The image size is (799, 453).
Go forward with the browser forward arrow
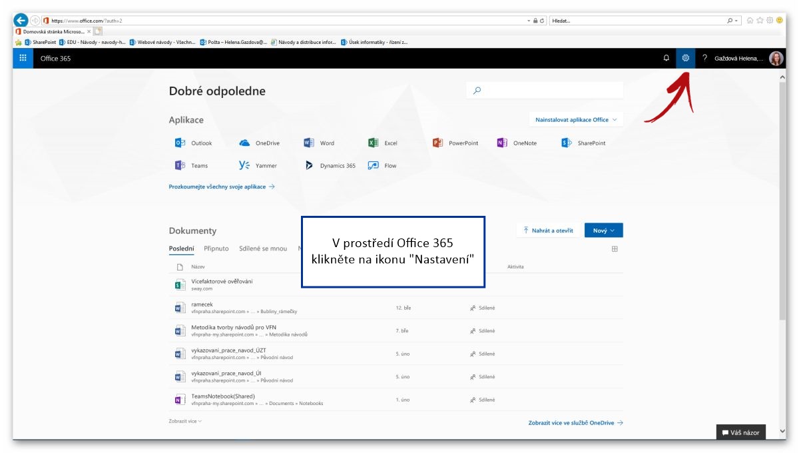pyautogui.click(x=35, y=21)
